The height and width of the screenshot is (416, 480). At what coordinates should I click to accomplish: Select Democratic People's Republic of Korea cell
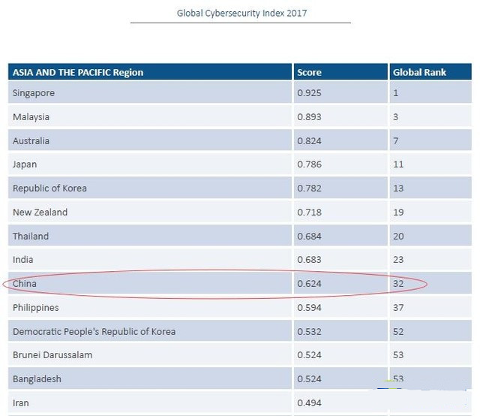pos(150,331)
